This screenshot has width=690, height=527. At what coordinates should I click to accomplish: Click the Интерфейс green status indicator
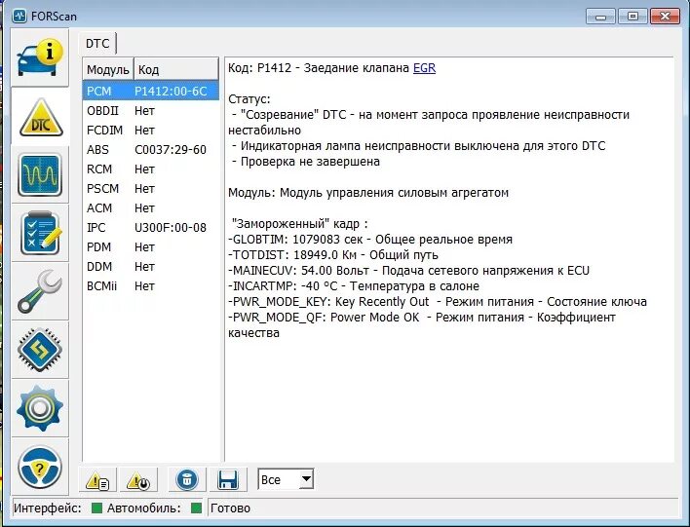pos(96,508)
